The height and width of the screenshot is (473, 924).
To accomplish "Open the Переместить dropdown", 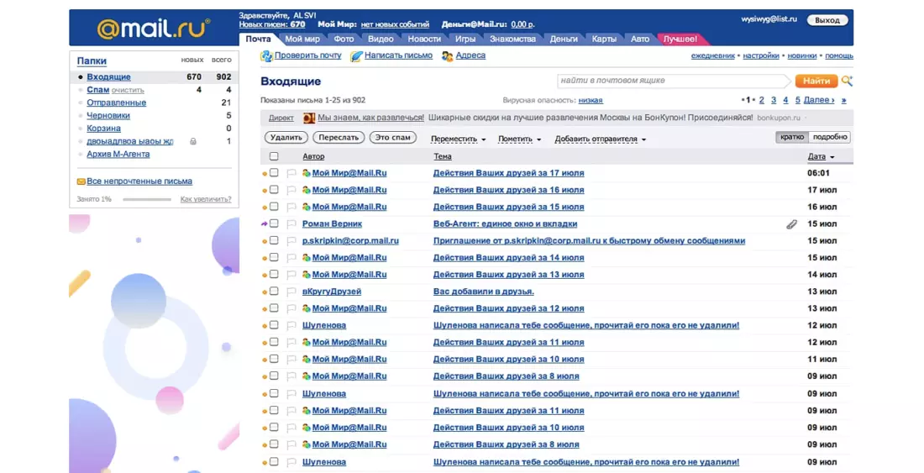I will pyautogui.click(x=458, y=139).
